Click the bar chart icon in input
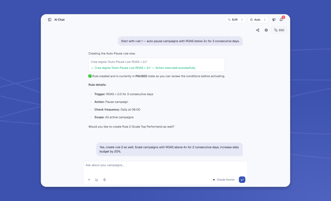 [x=97, y=180]
